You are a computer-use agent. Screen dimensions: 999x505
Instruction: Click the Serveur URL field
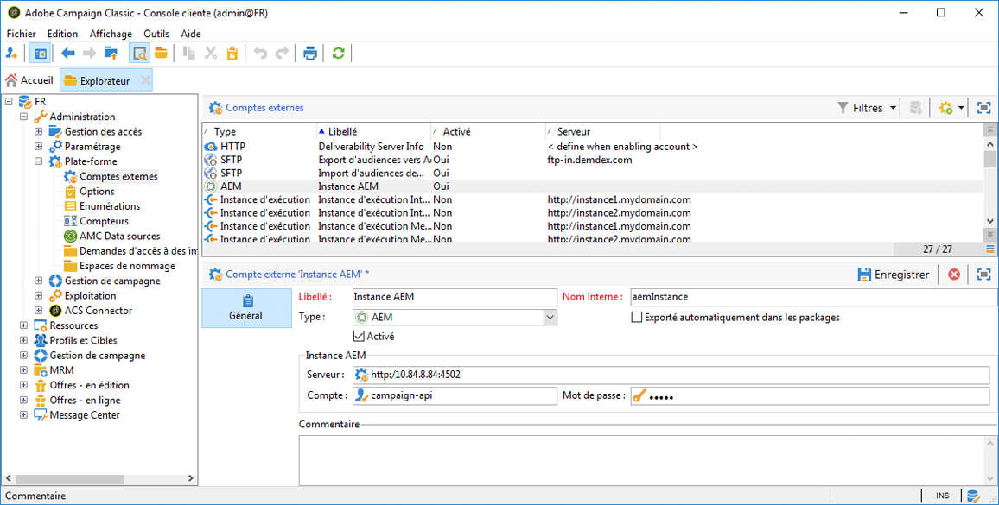[x=671, y=376]
